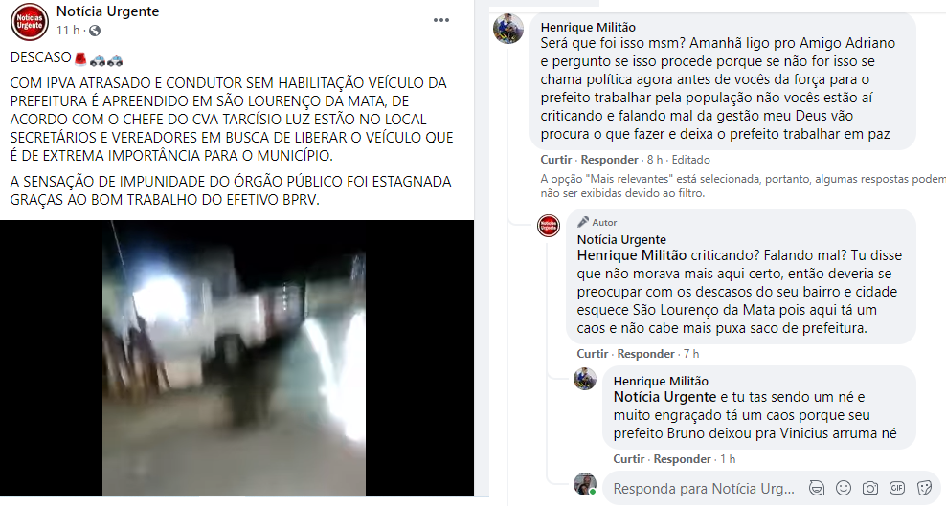Click the Notícia Urgente page logo avatar
The height and width of the screenshot is (506, 946).
[x=30, y=22]
